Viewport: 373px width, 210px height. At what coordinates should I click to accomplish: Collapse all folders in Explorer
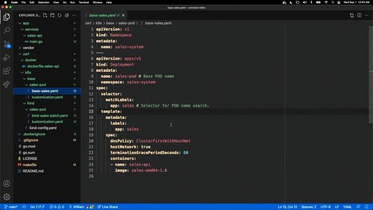[x=67, y=15]
